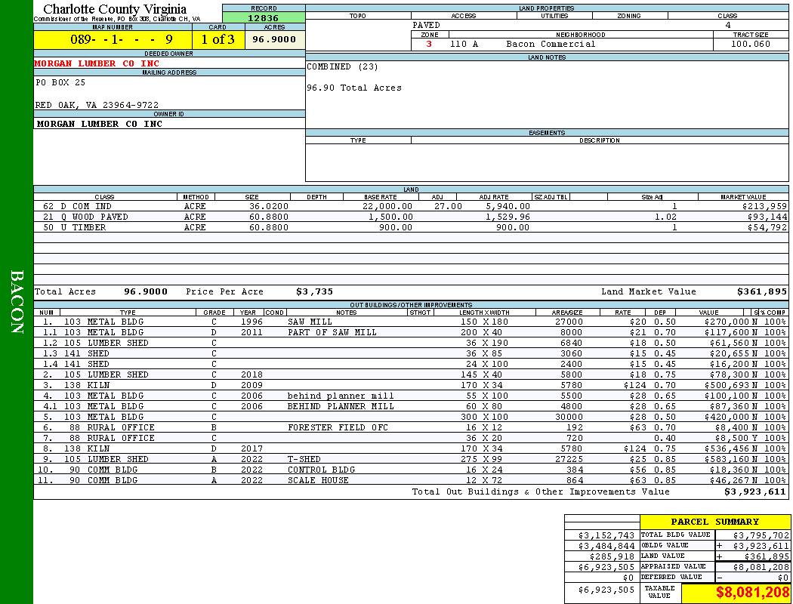Click base rate 22,000.00
The height and width of the screenshot is (604, 793).
point(387,206)
